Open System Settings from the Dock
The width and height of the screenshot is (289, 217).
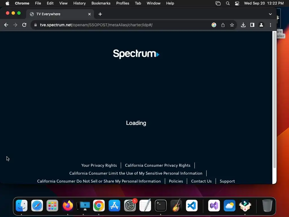[130, 206]
